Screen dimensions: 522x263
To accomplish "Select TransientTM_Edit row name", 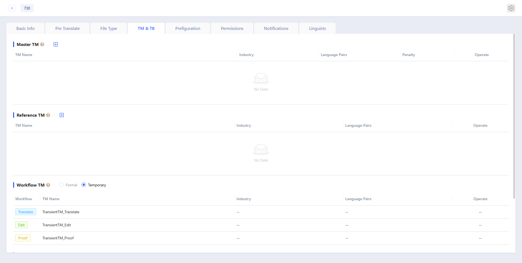I will (57, 225).
